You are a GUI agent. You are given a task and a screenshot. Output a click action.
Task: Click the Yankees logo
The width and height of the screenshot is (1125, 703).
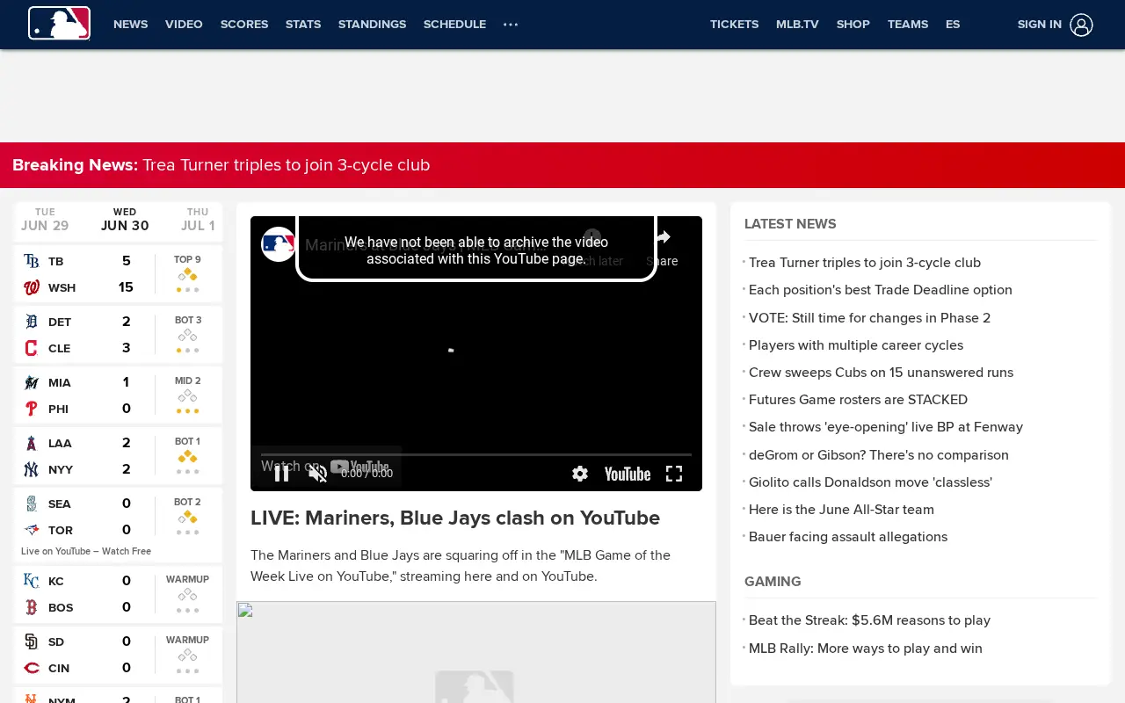32,469
